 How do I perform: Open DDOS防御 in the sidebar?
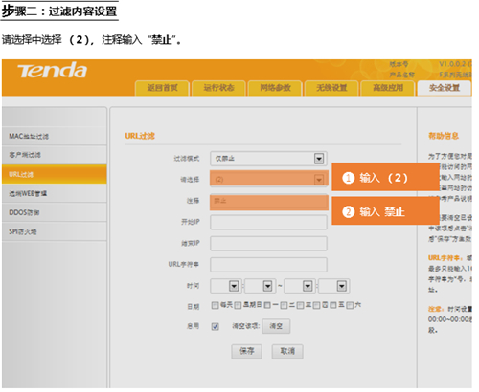(54, 212)
